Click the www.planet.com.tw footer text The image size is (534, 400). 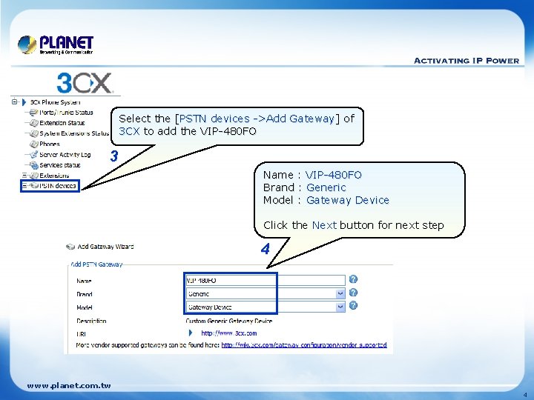pyautogui.click(x=69, y=385)
